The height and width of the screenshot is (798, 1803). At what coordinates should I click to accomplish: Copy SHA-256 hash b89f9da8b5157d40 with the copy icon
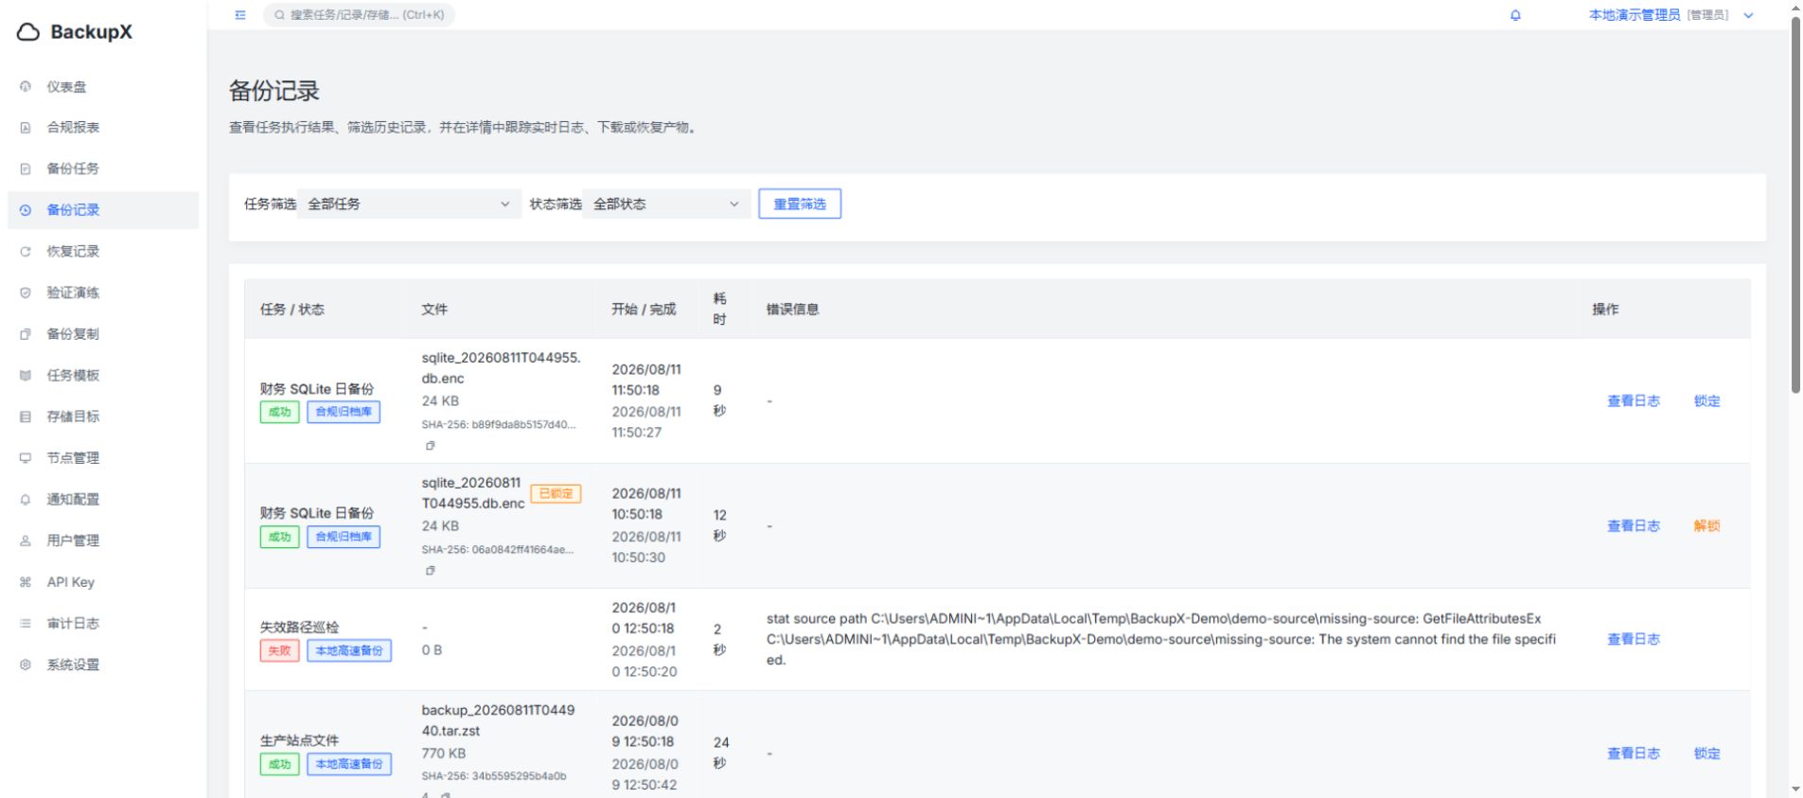pos(431,446)
